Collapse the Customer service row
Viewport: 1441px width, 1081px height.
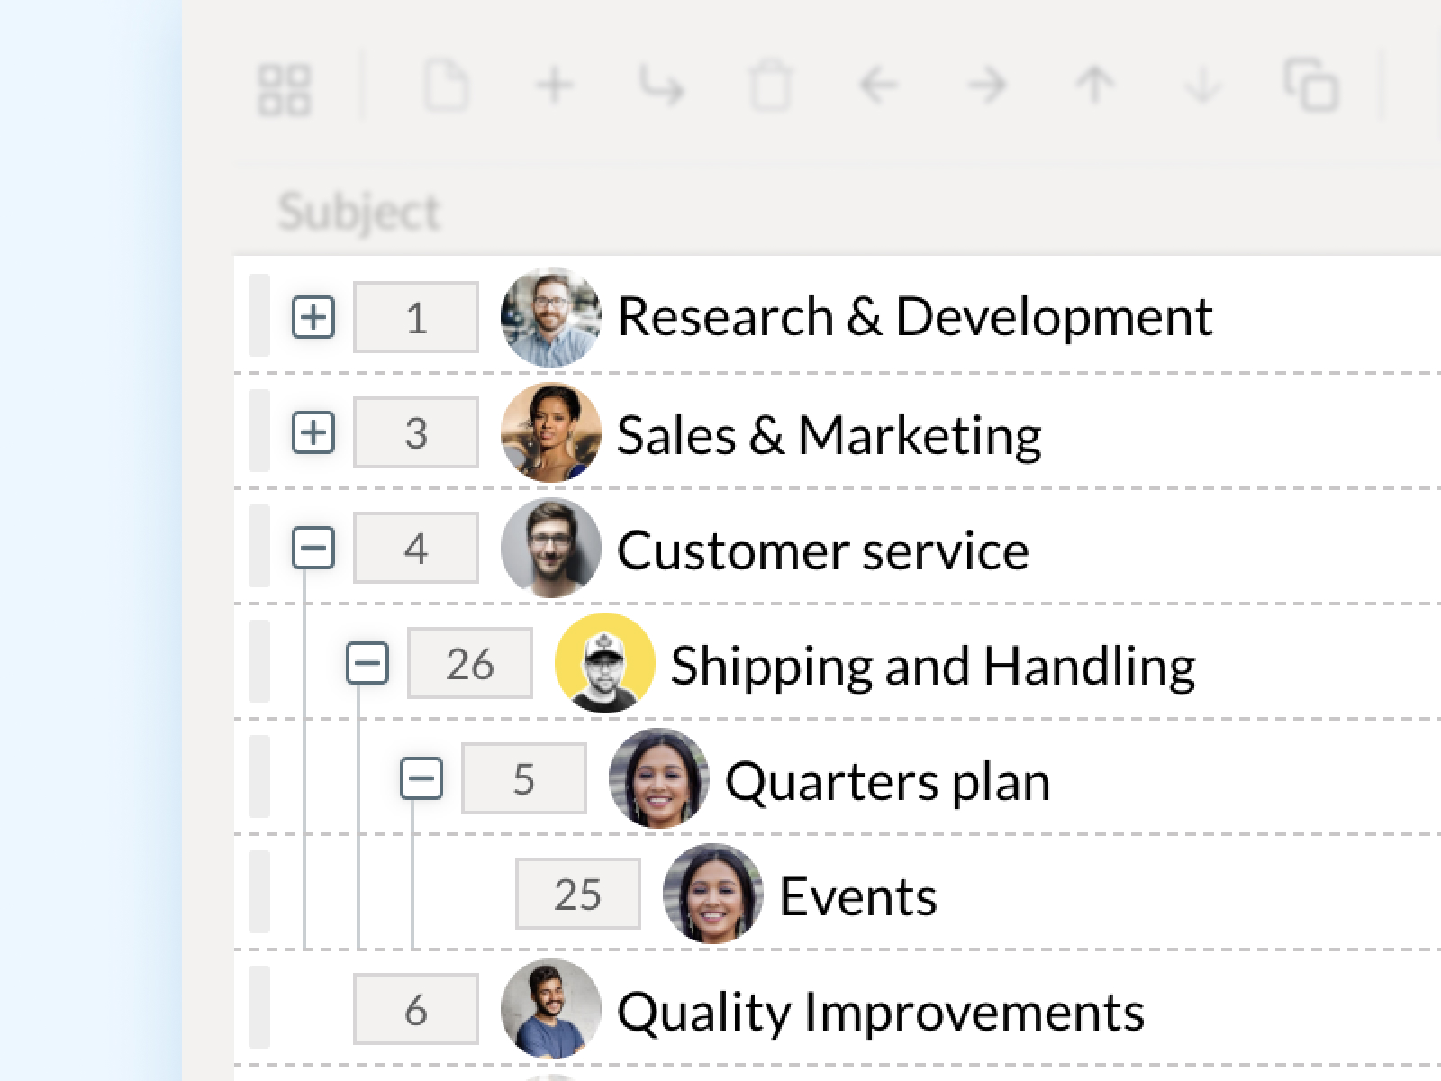point(313,548)
